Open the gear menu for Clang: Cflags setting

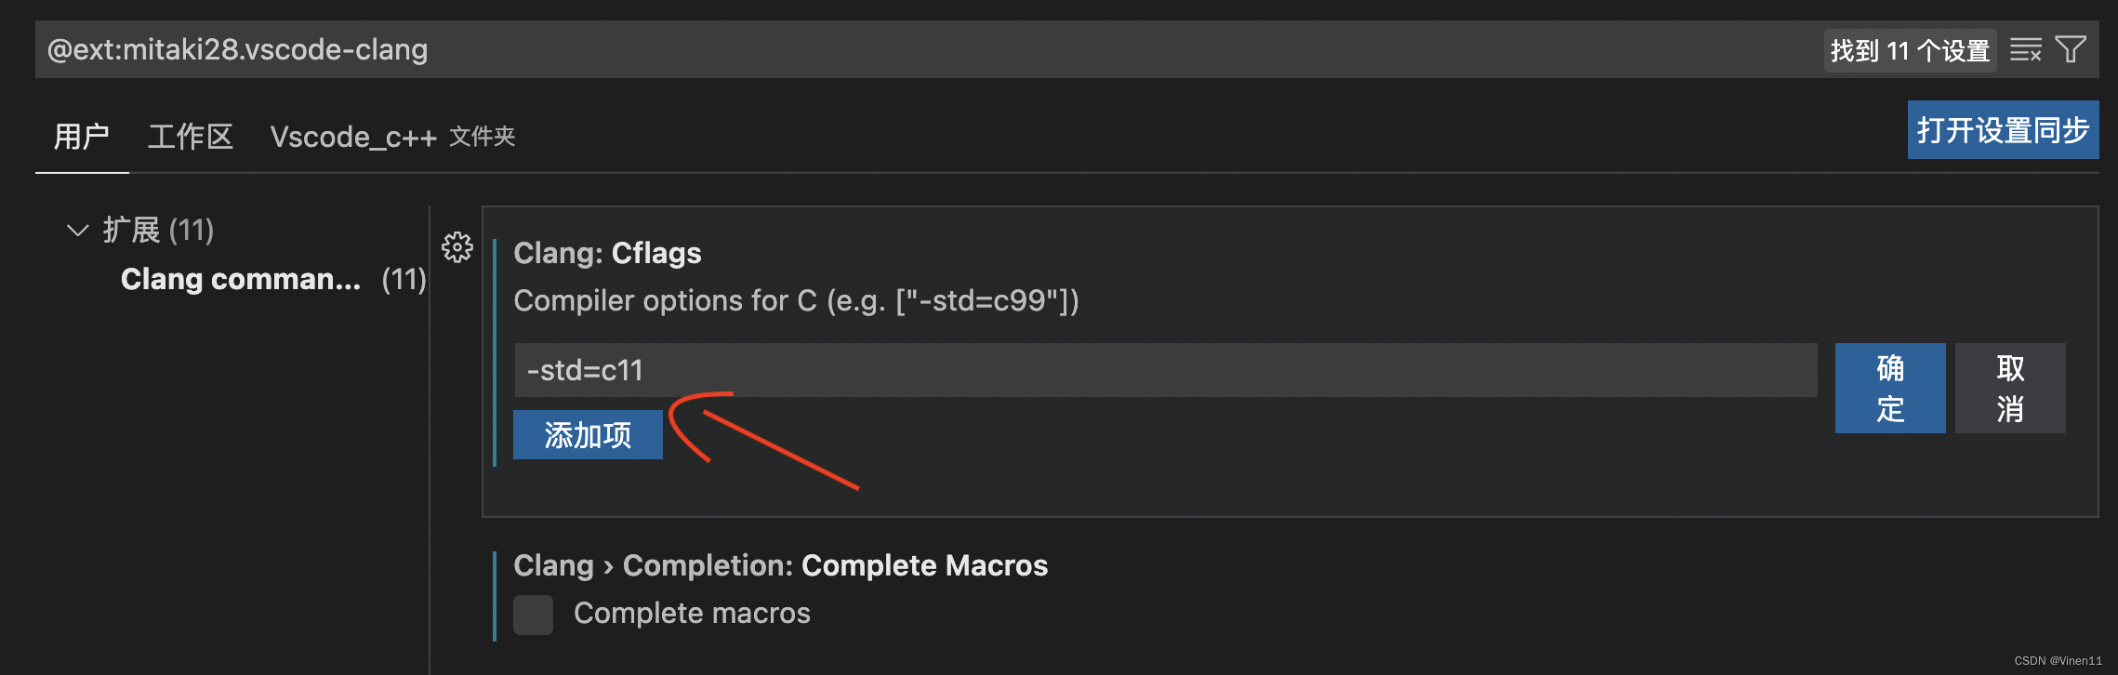pyautogui.click(x=457, y=248)
